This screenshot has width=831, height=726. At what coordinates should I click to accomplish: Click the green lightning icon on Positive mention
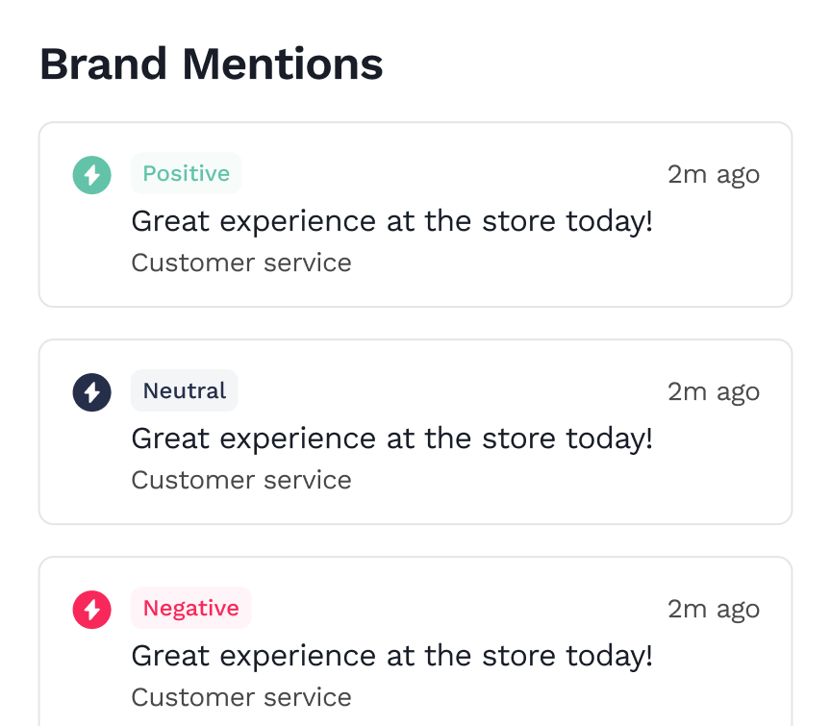(x=92, y=174)
